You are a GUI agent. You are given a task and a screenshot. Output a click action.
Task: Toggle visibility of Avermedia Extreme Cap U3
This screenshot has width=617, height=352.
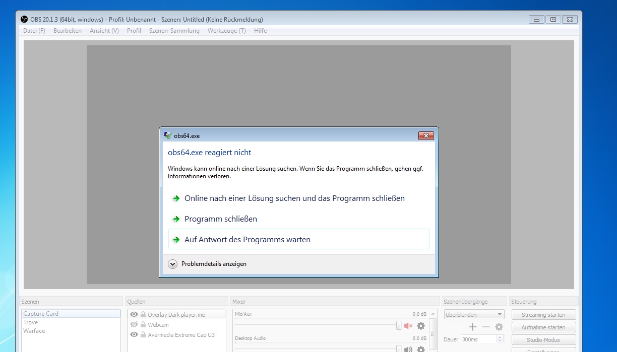[134, 334]
